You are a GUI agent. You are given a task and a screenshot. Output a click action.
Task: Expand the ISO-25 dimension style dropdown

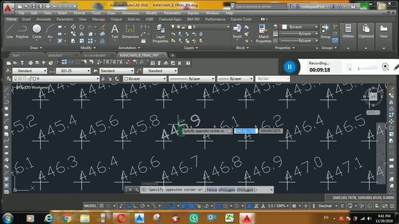[74, 70]
